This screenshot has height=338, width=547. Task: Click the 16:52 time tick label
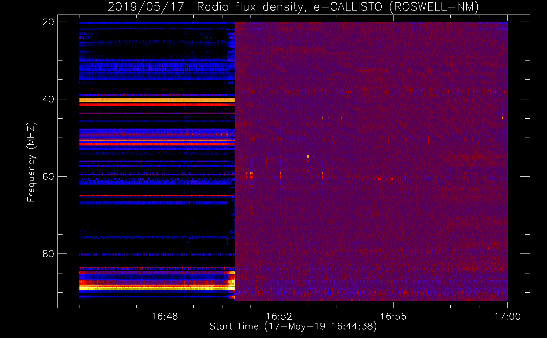pos(279,317)
